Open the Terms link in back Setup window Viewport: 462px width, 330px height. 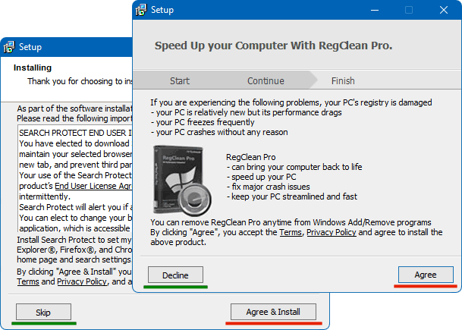[28, 281]
